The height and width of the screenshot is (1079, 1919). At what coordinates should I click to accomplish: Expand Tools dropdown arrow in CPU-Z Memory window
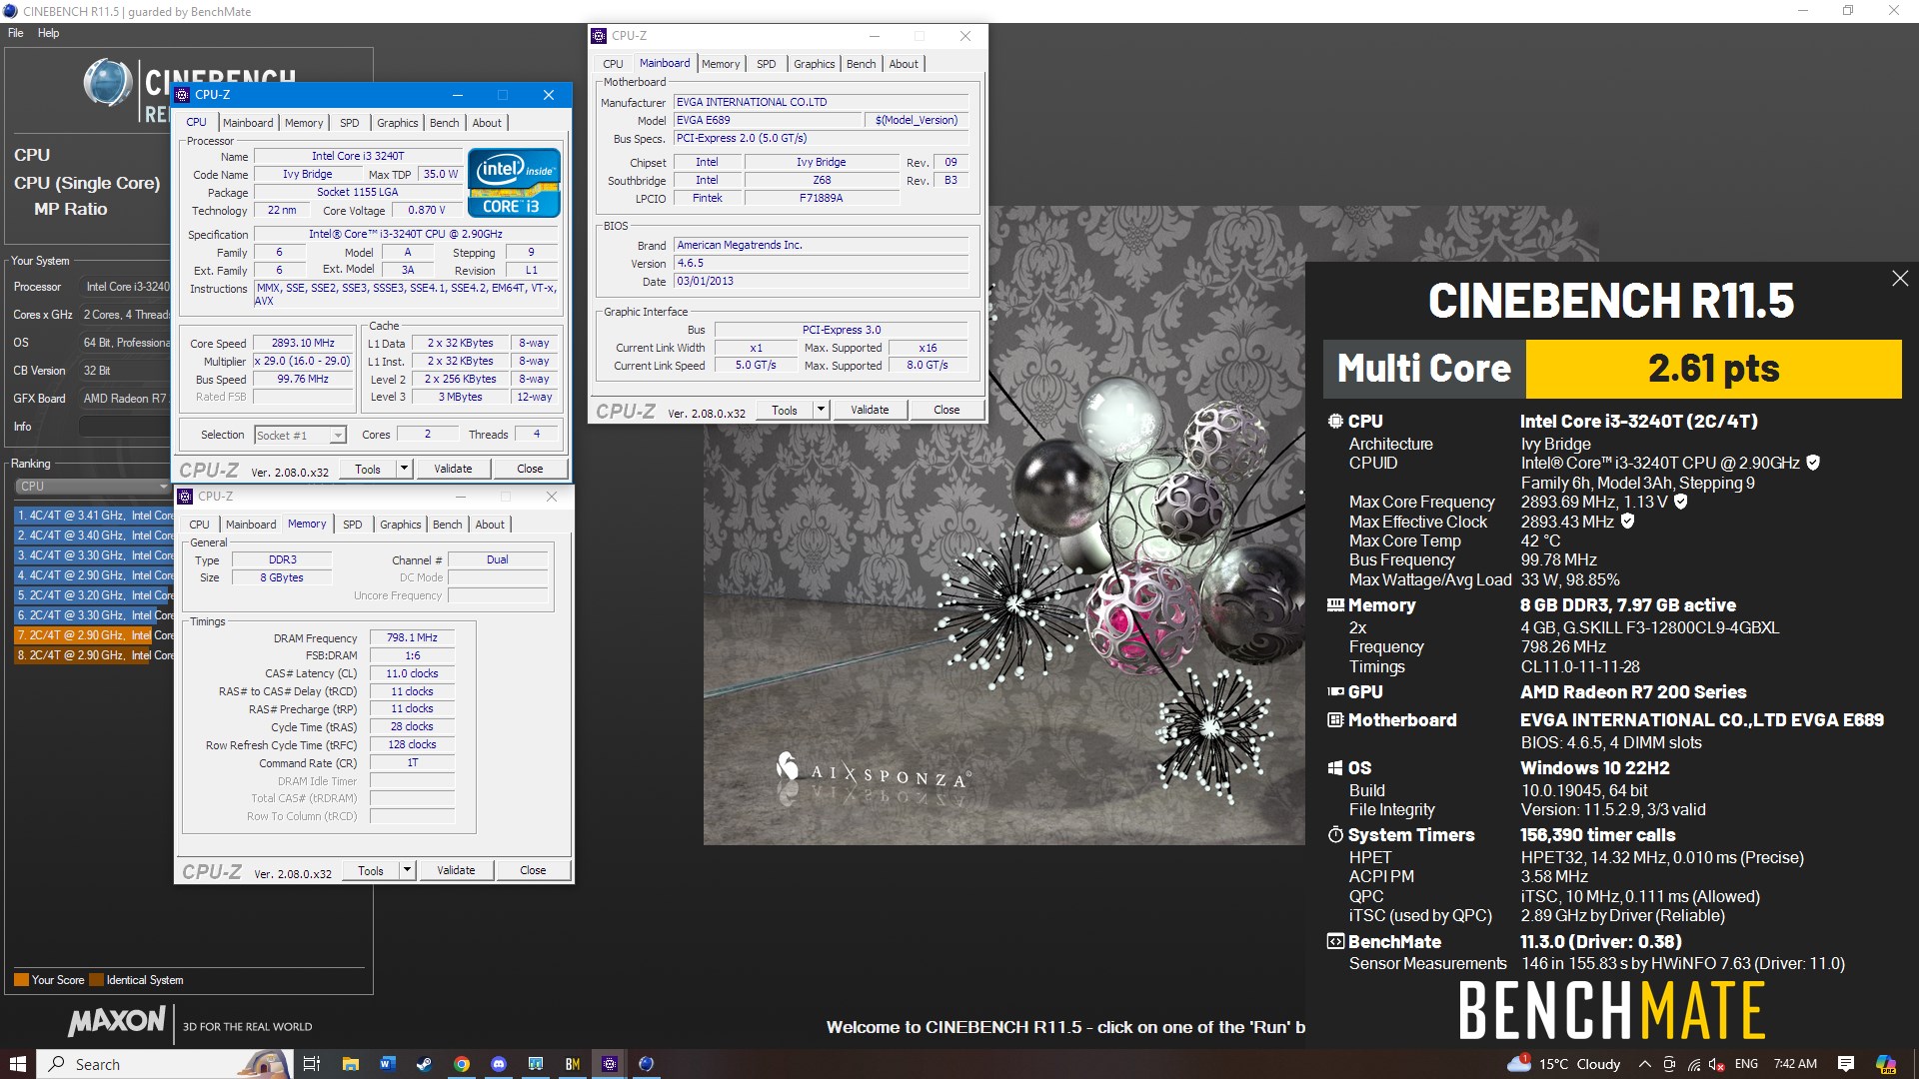point(407,870)
